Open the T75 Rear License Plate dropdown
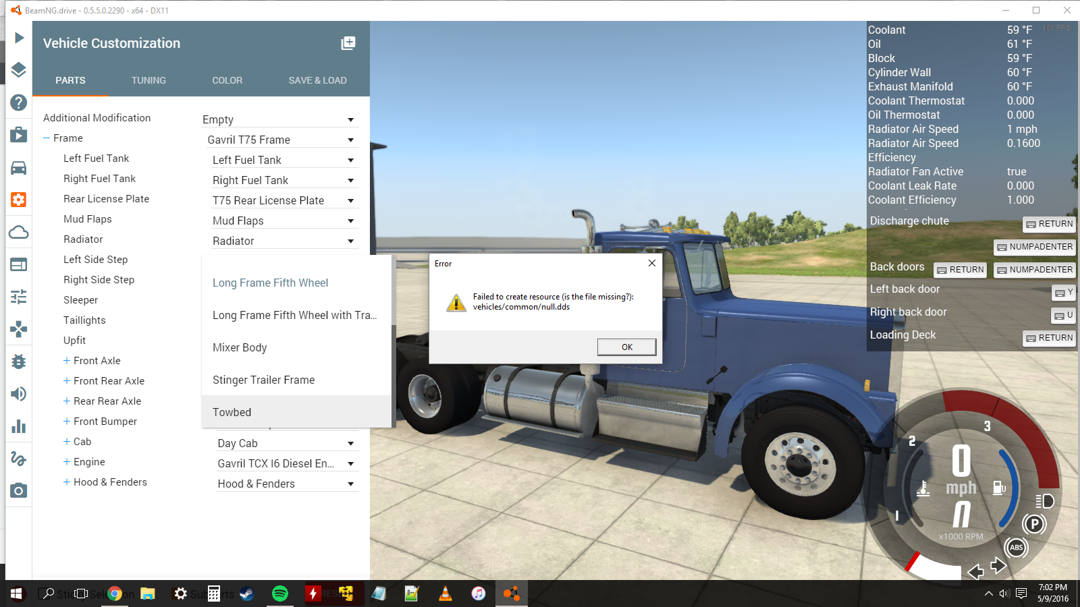Image resolution: width=1080 pixels, height=607 pixels. click(x=284, y=200)
